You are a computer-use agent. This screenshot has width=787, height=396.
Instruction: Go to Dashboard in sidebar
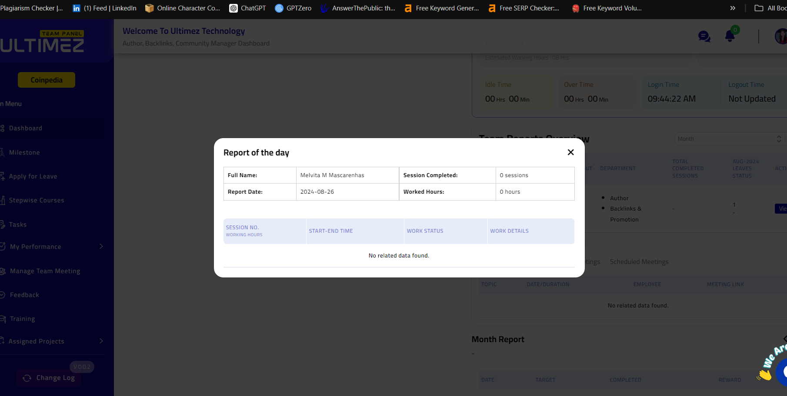[26, 129]
